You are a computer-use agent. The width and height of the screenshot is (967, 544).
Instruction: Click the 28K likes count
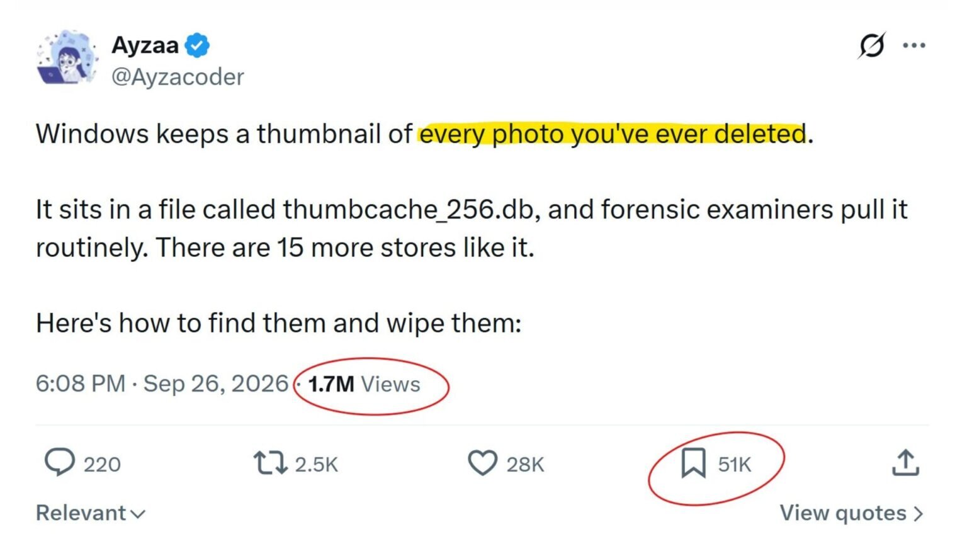pos(525,465)
